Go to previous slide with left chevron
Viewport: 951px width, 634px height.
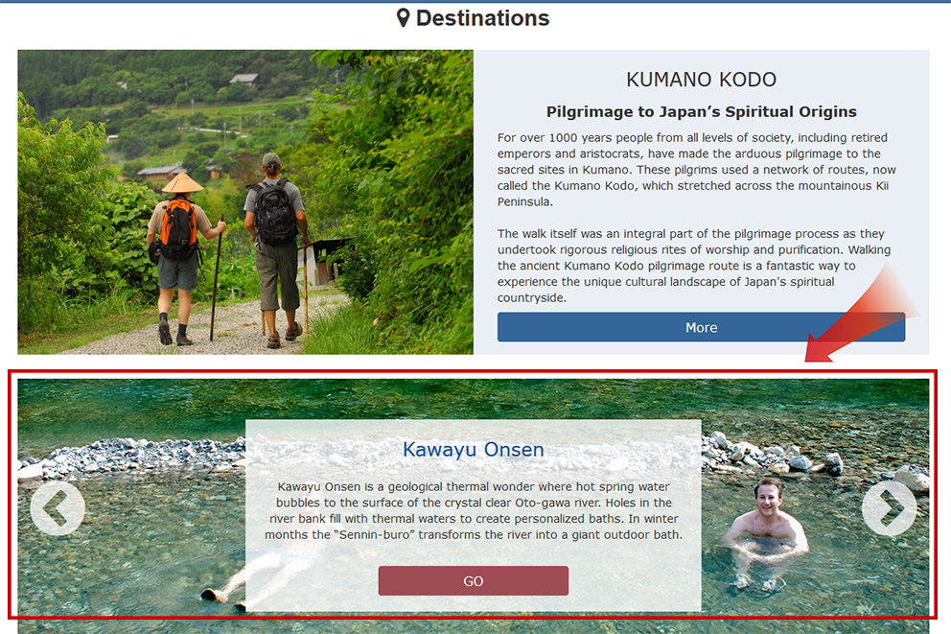[x=58, y=507]
